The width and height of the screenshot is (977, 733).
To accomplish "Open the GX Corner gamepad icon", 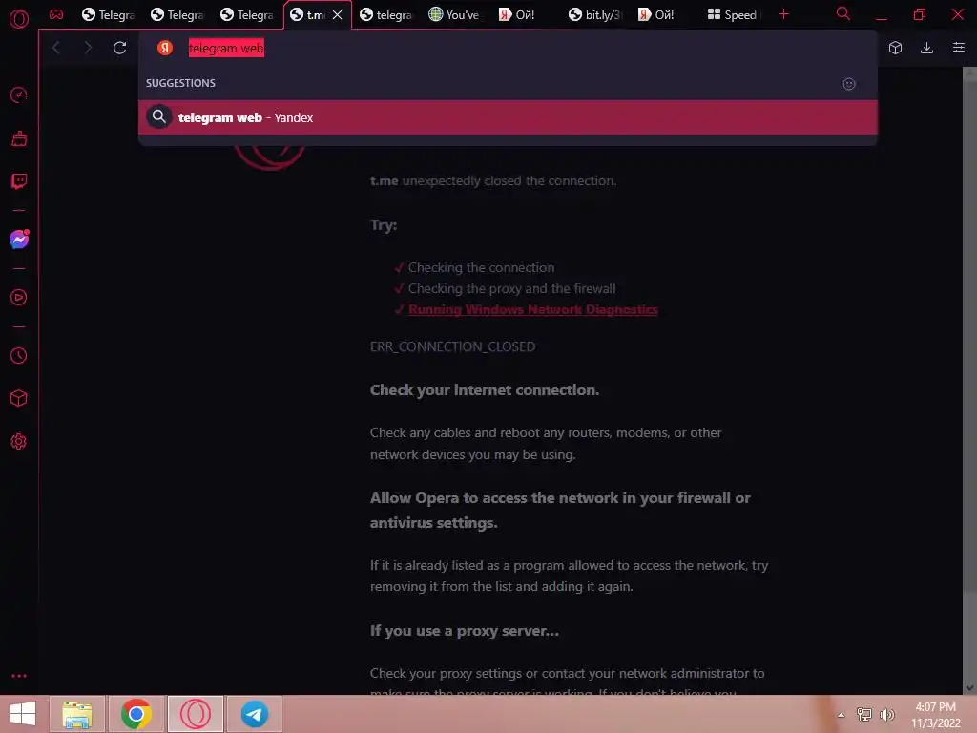I will coord(56,14).
